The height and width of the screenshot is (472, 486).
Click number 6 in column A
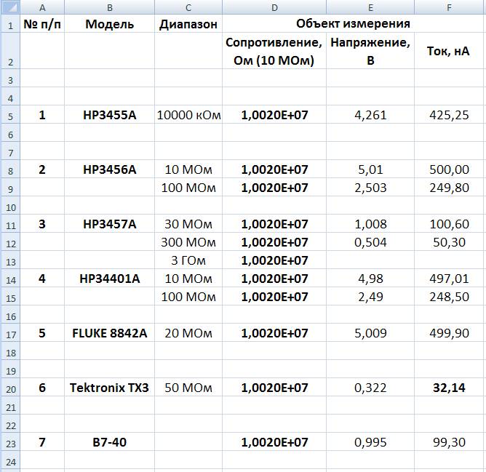click(42, 387)
